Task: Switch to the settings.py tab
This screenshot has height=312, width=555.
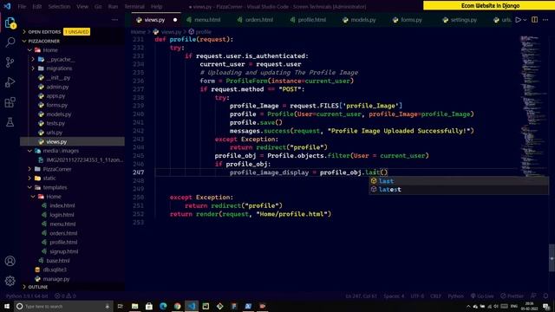Action: tap(463, 20)
